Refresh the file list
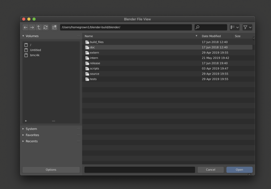The height and width of the screenshot is (189, 271). click(45, 27)
